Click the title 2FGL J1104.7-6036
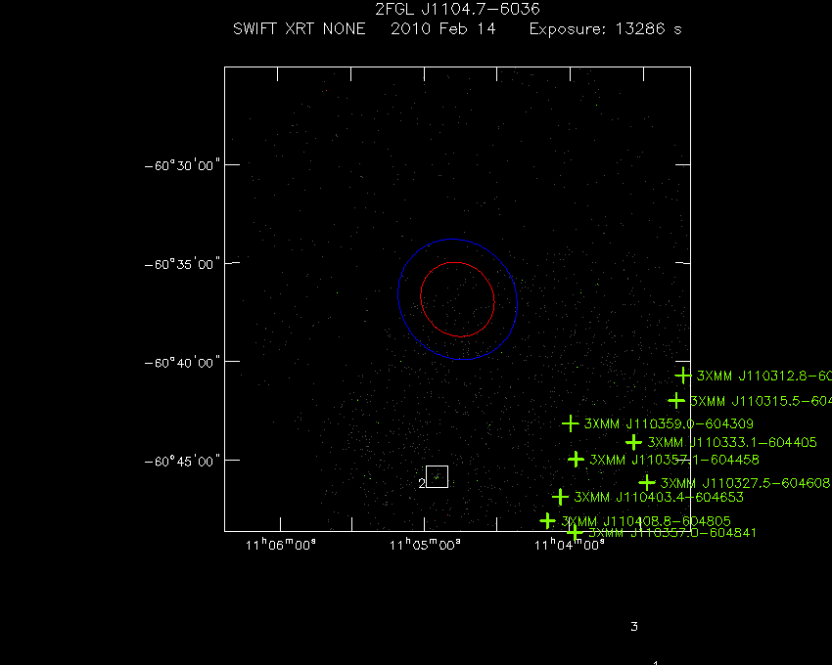Screen dimensions: 832x665 pyautogui.click(x=457, y=9)
